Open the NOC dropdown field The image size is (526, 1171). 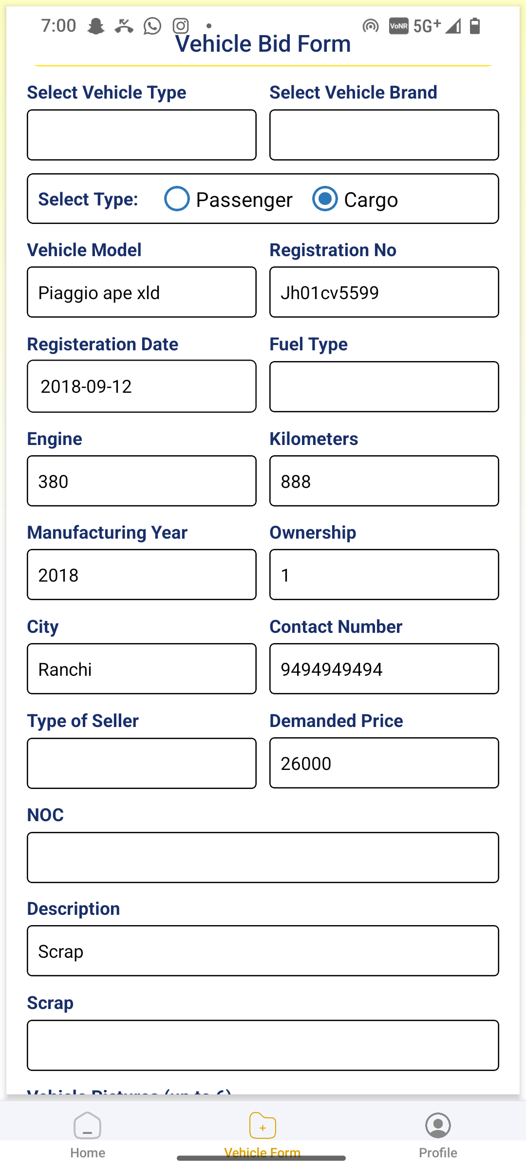click(x=263, y=857)
